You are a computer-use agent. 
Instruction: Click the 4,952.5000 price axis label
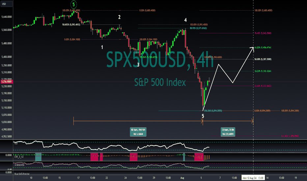7,136
